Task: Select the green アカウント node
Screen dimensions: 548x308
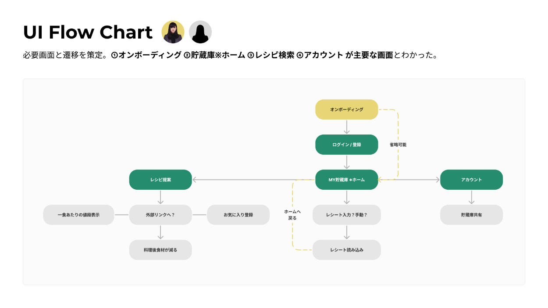Action: [471, 180]
